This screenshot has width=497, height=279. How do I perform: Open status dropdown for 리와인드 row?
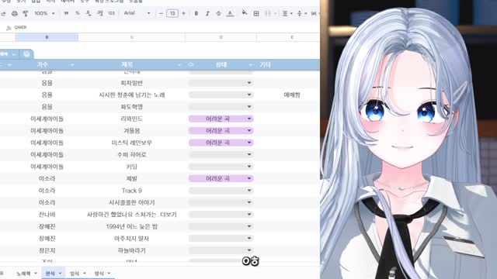click(249, 119)
